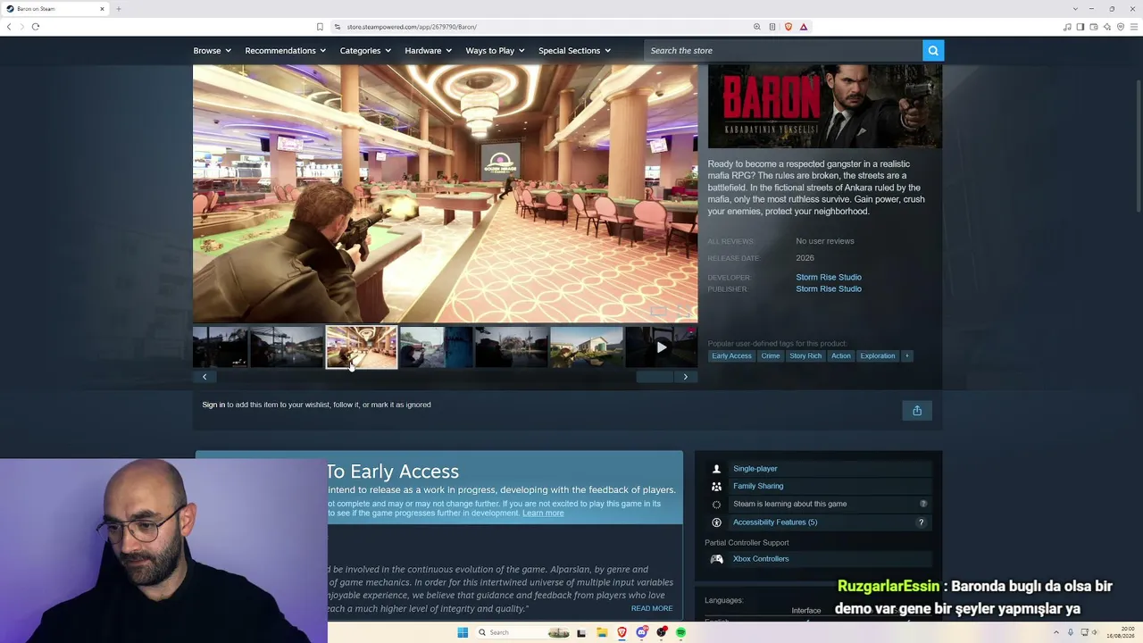This screenshot has height=643, width=1143.
Task: Expand the Hardware menu
Action: tap(429, 51)
